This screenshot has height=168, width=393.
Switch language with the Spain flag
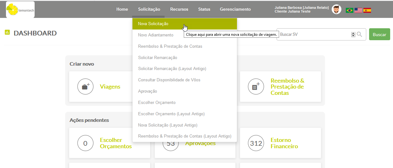(x=367, y=10)
